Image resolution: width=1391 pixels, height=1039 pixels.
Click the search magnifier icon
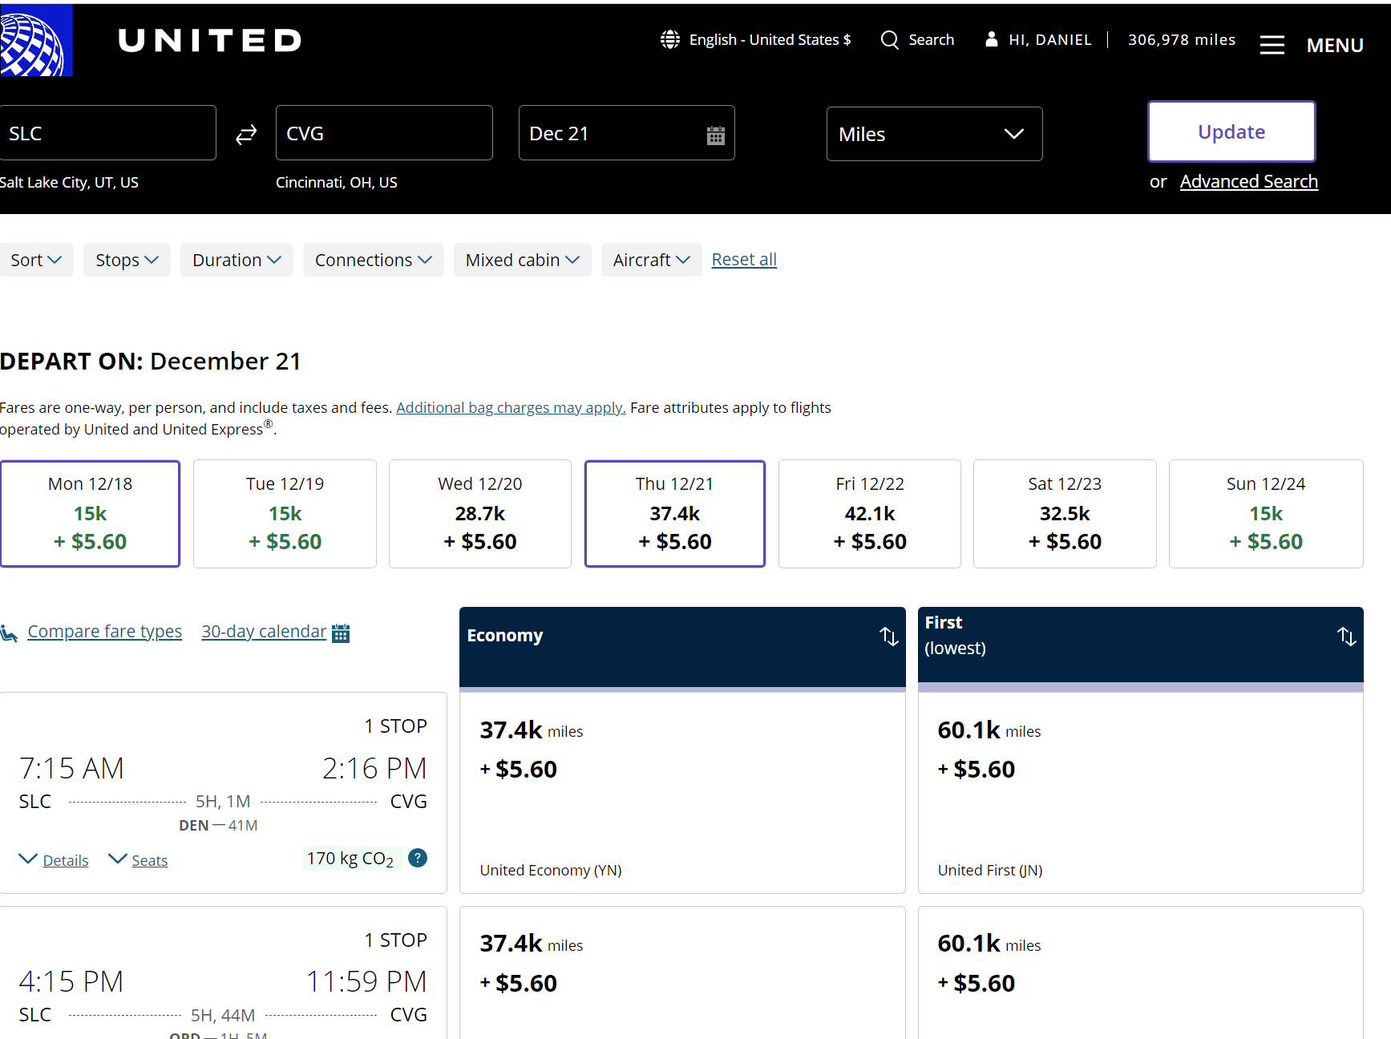point(889,40)
